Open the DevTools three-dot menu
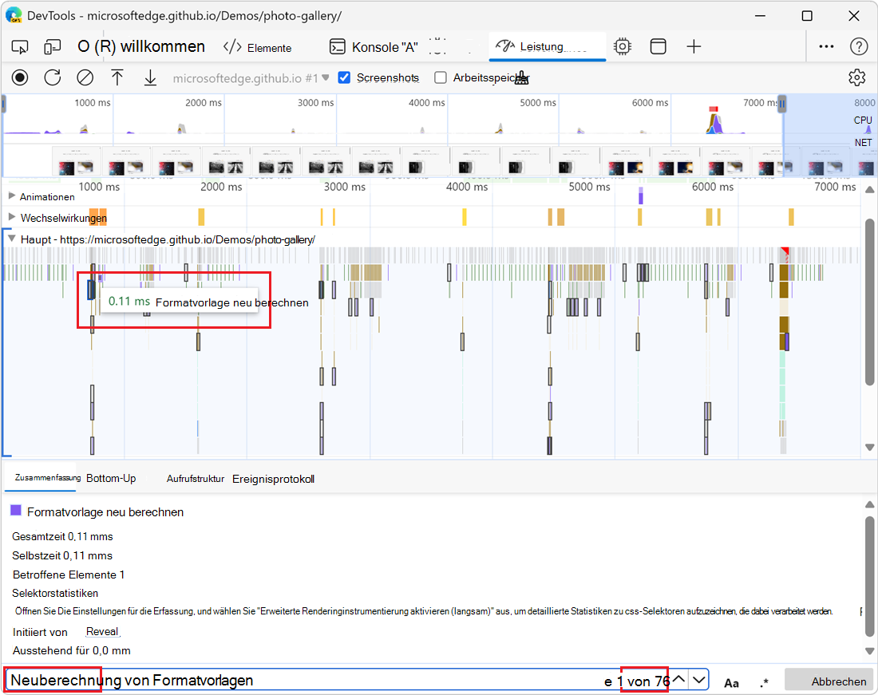This screenshot has height=695, width=878. point(826,46)
